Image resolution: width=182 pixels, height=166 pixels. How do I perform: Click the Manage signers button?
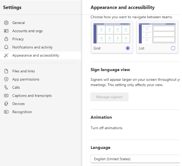(109, 97)
